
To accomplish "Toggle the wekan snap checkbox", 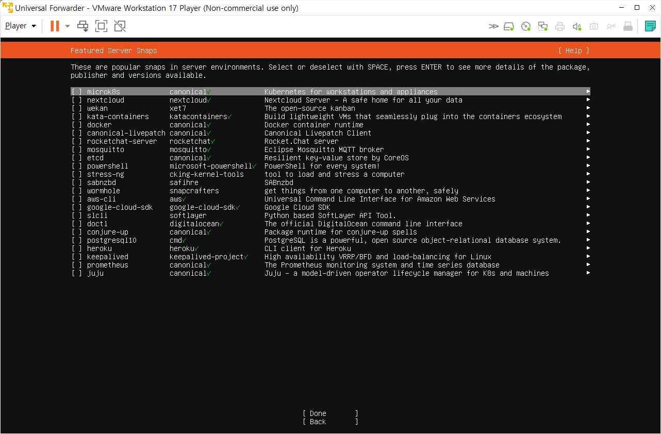I will [77, 108].
